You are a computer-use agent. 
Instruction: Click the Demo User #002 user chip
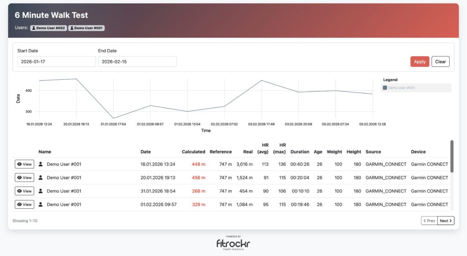click(x=48, y=28)
